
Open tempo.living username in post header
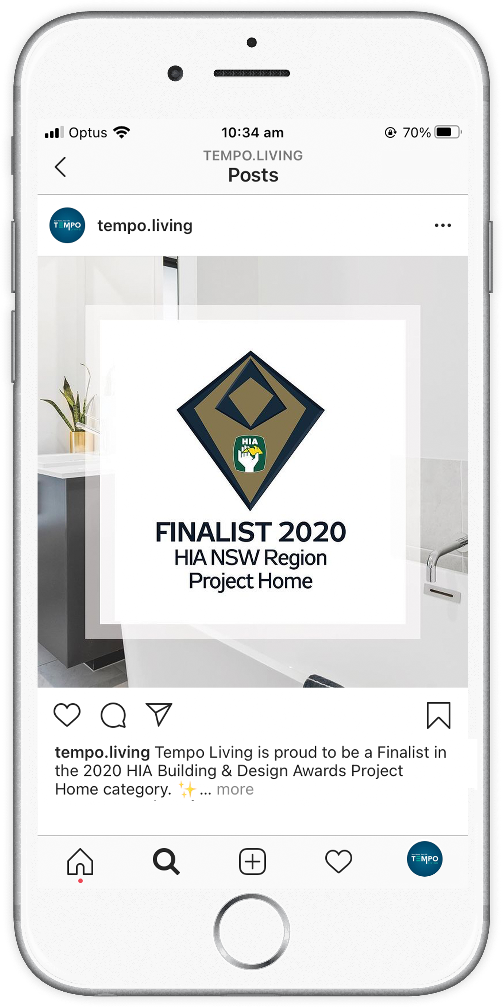tap(145, 226)
